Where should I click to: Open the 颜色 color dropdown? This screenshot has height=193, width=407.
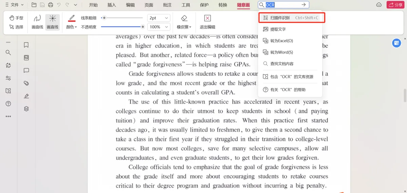click(x=72, y=27)
